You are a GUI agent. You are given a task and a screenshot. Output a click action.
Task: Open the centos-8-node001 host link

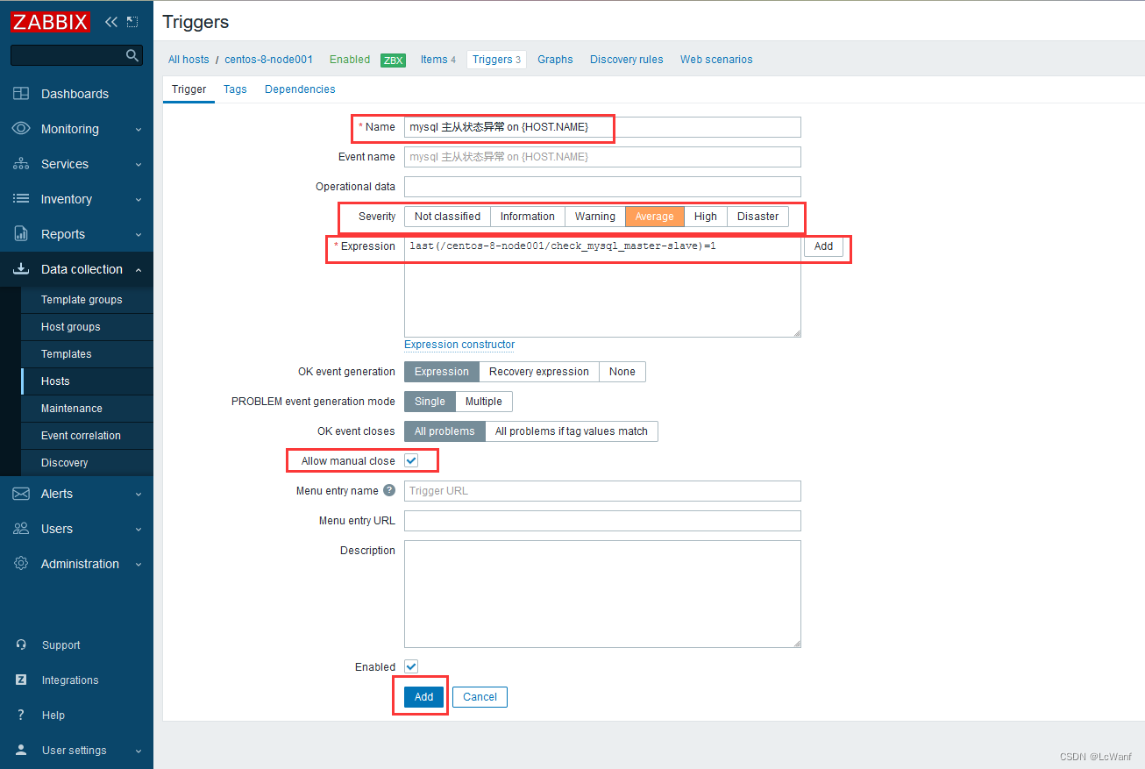point(268,60)
